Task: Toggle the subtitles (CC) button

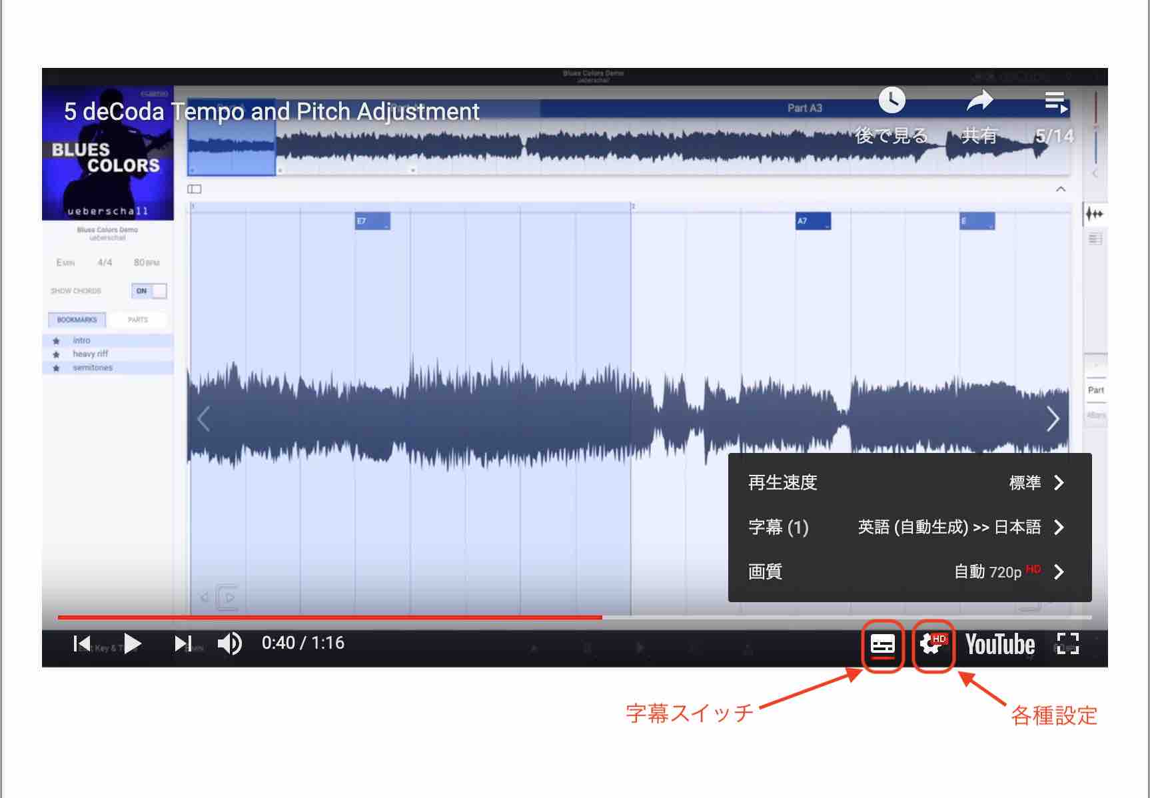Action: click(882, 645)
